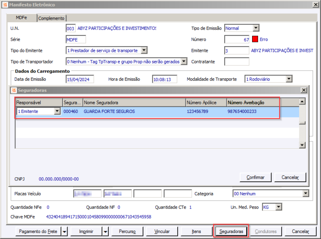The height and width of the screenshot is (239, 321).
Task: Click the Seguradoras dialog title icon
Action: (x=14, y=90)
